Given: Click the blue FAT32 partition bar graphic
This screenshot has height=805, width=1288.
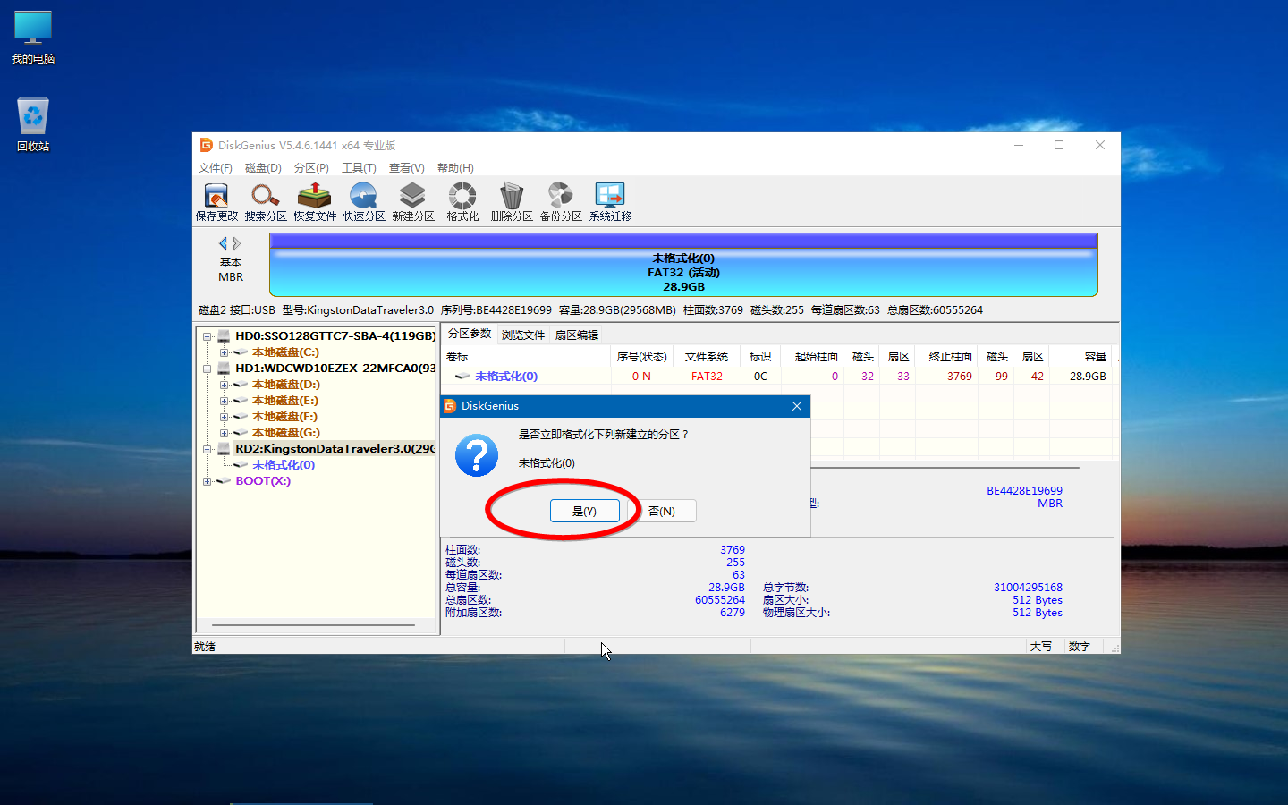Looking at the screenshot, I should 683,265.
